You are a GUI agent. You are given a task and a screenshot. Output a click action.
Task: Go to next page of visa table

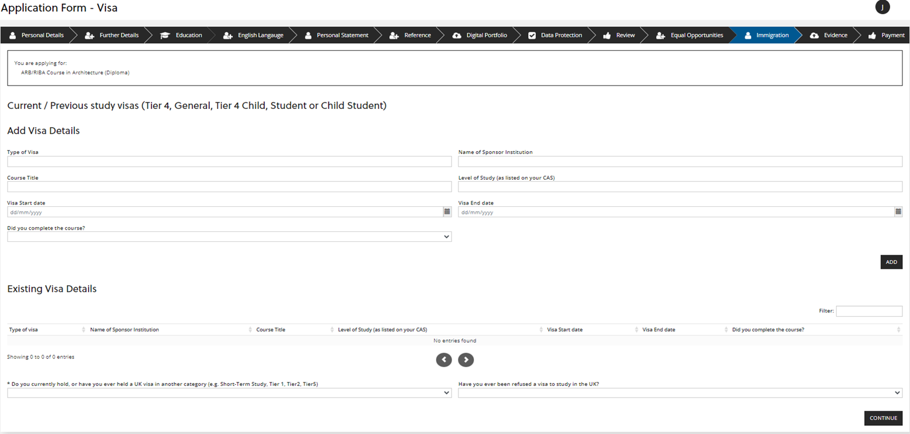(466, 360)
